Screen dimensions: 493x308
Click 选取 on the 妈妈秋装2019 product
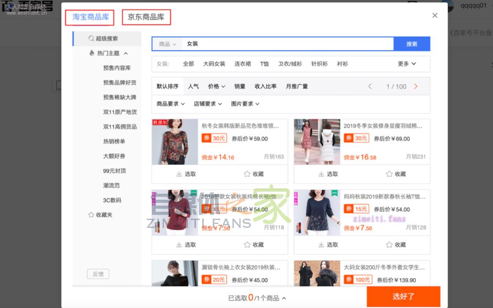tap(328, 245)
